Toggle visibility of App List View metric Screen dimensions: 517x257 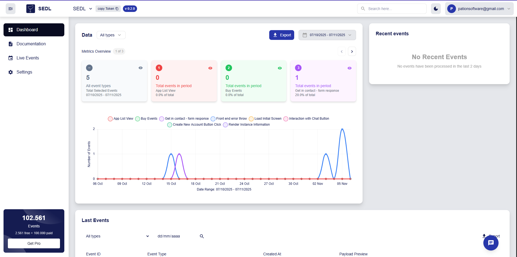[210, 68]
